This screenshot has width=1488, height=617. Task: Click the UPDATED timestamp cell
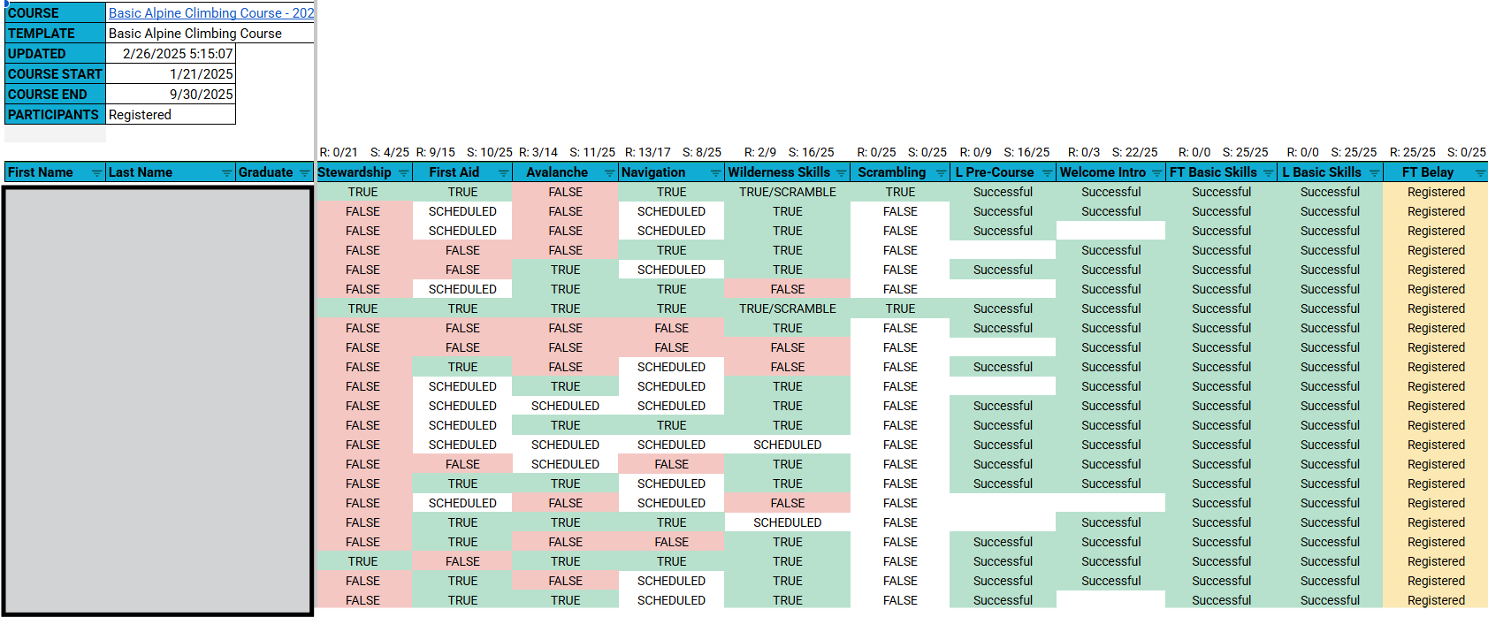(171, 54)
